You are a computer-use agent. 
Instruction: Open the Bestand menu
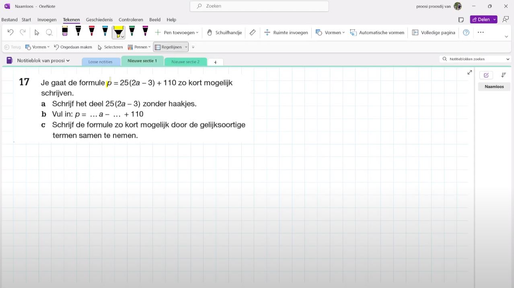(9, 20)
